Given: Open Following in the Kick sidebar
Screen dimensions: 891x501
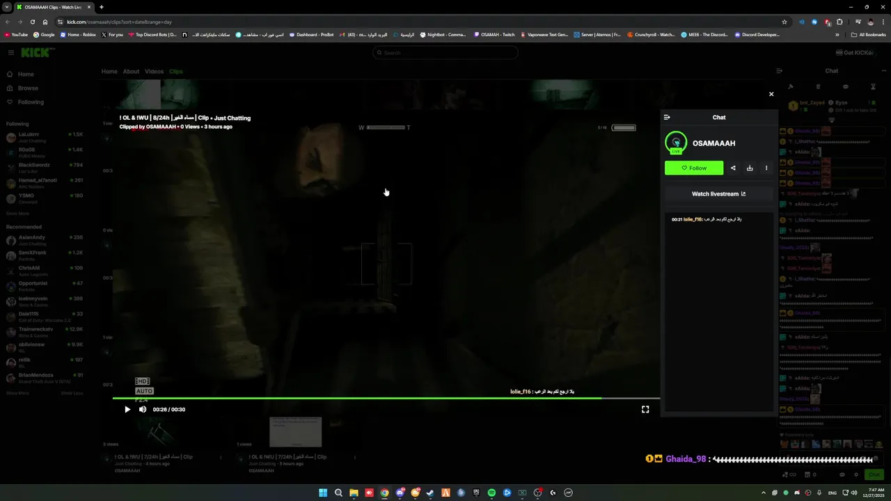Looking at the screenshot, I should (x=31, y=102).
